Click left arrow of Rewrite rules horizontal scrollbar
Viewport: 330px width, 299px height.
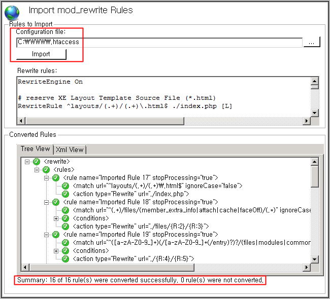[21, 121]
